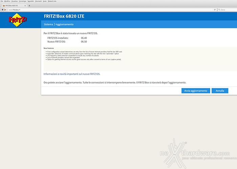Click the new version value 06.50
The height and width of the screenshot is (169, 237).
pos(84,42)
